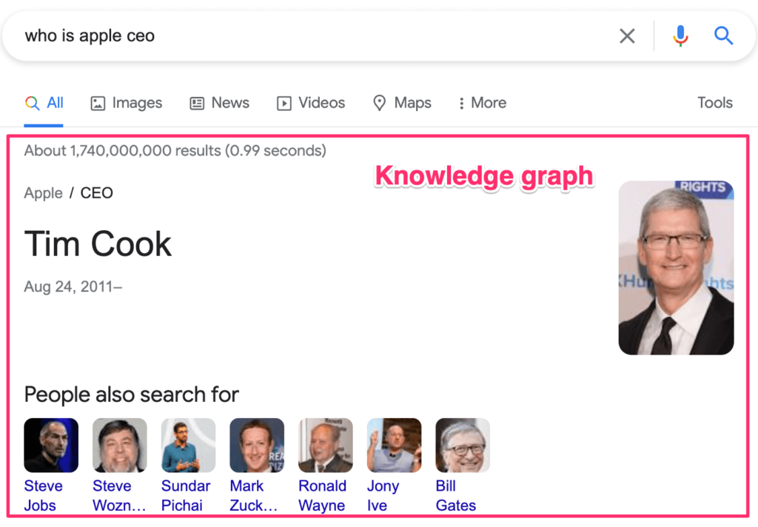This screenshot has width=758, height=527.
Task: Select the Images search icon
Action: point(98,103)
